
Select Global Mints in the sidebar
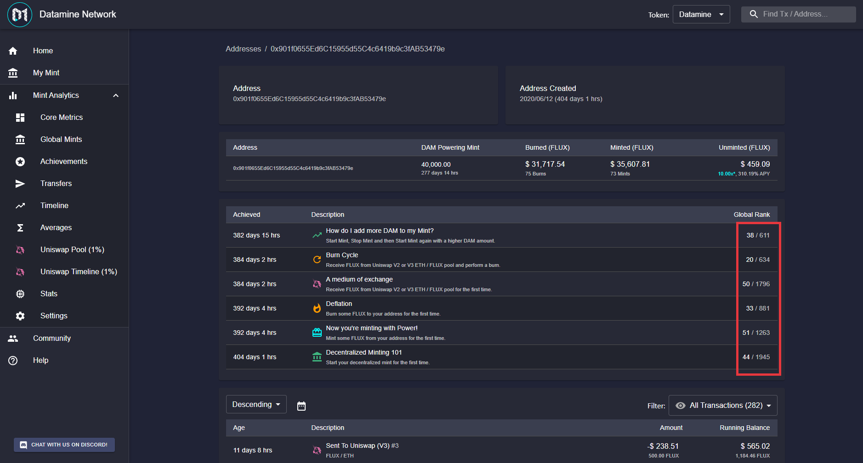[64, 140]
